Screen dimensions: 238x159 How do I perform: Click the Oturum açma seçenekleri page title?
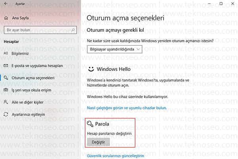coord(125,18)
